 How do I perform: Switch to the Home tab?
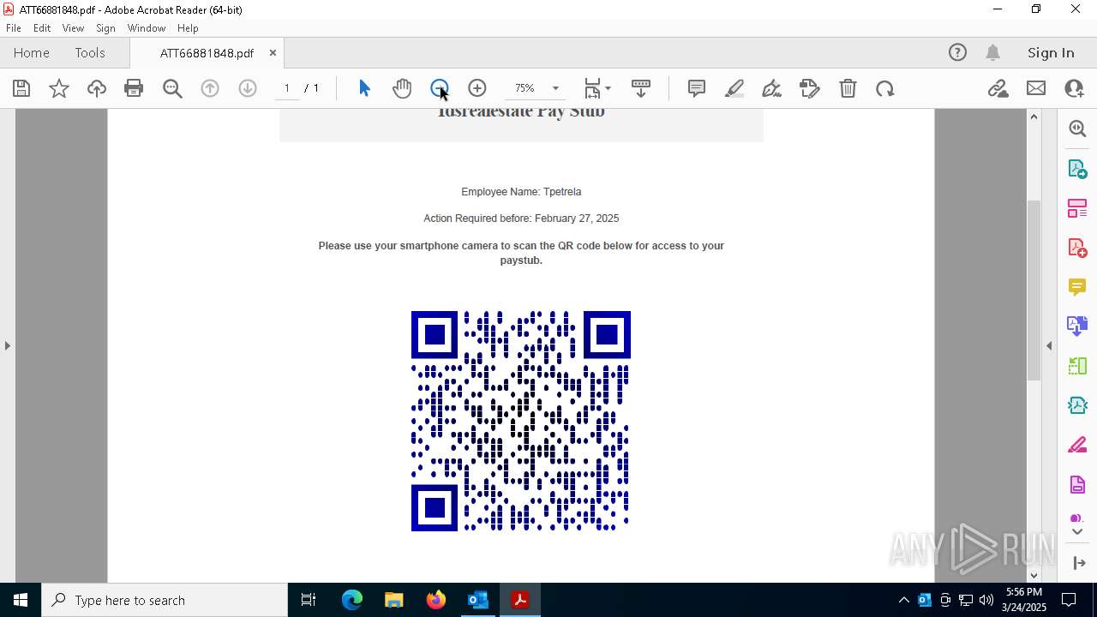pos(32,52)
